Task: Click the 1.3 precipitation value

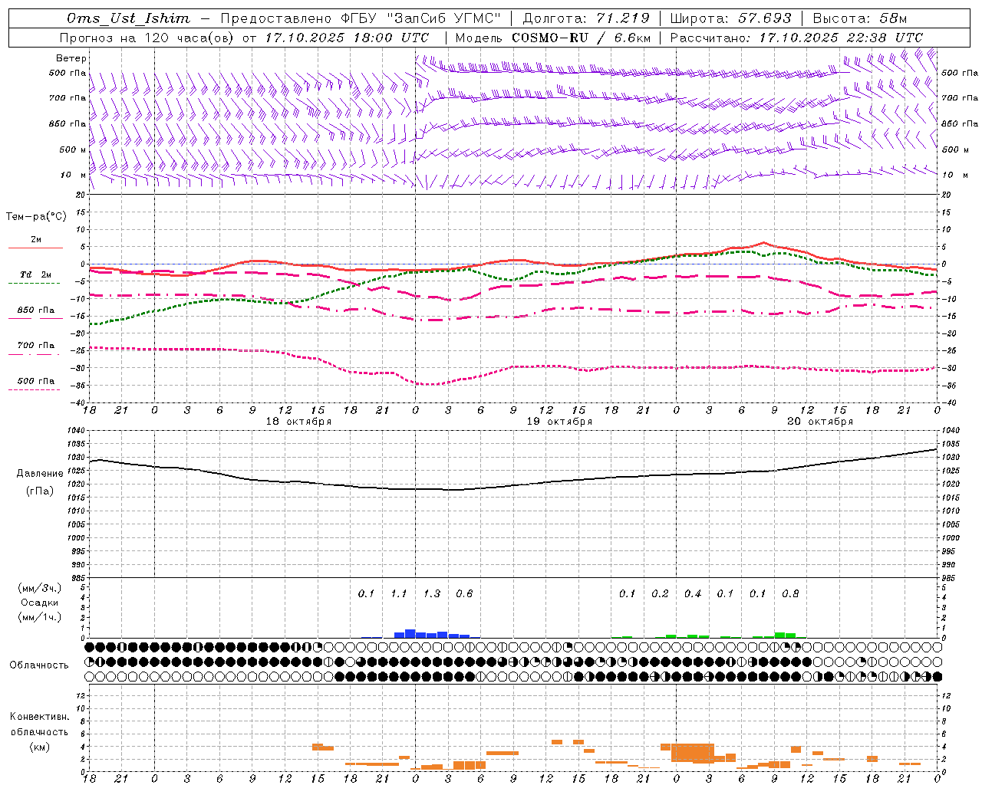Action: [432, 594]
